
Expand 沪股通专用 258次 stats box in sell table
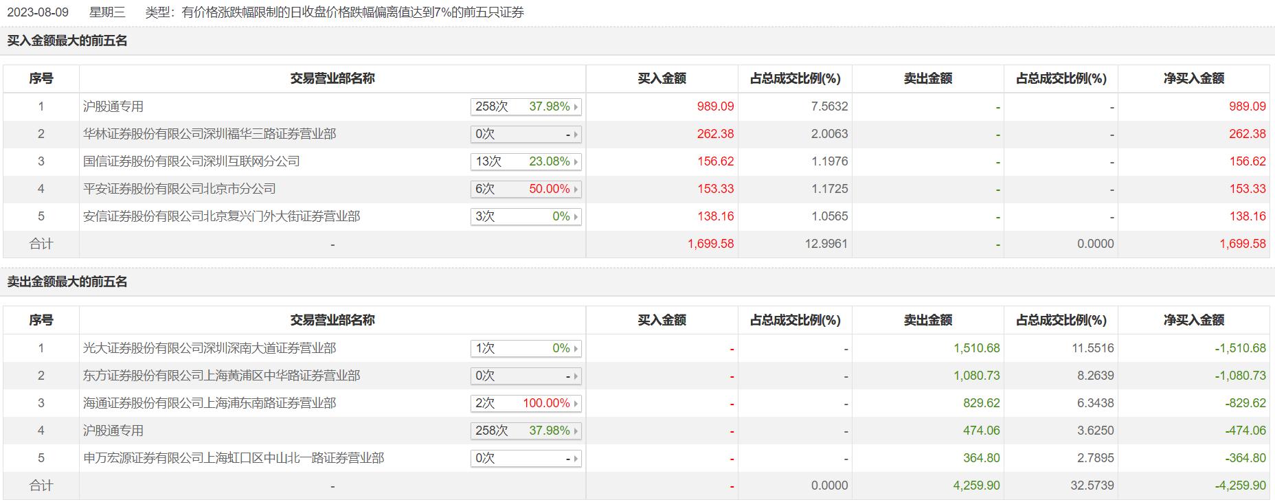pyautogui.click(x=526, y=431)
